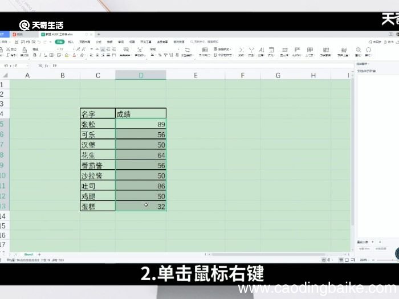The height and width of the screenshot is (299, 399).
Task: Click the Undo arrow in quick access
Action: pos(40,42)
